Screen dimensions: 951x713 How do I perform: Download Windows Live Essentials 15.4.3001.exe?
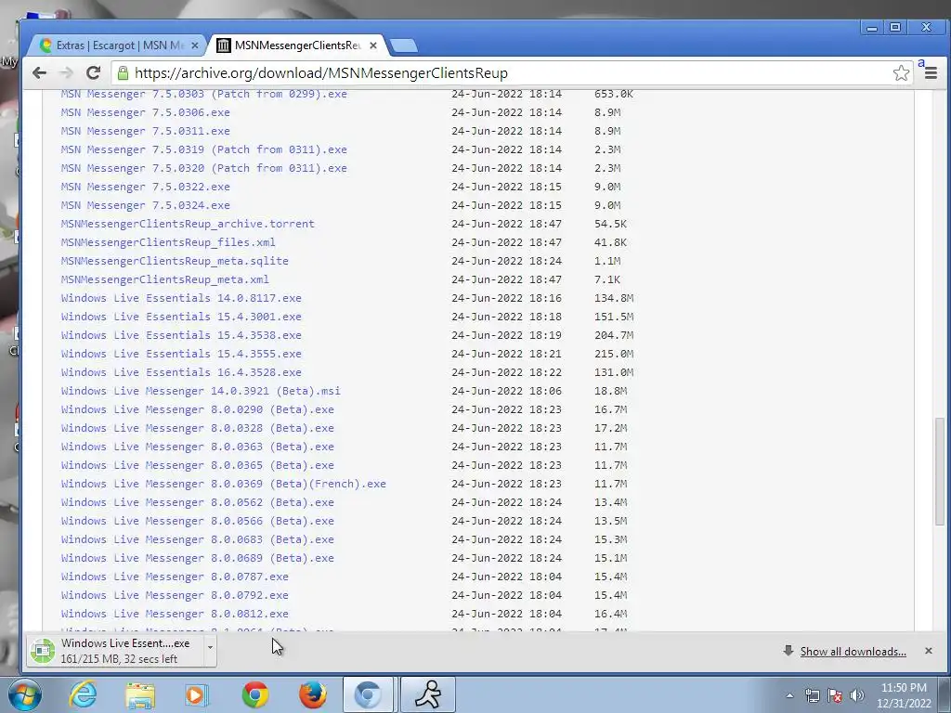[181, 317]
